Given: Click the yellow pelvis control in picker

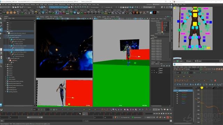Looking at the screenshot, I should tap(195, 24).
